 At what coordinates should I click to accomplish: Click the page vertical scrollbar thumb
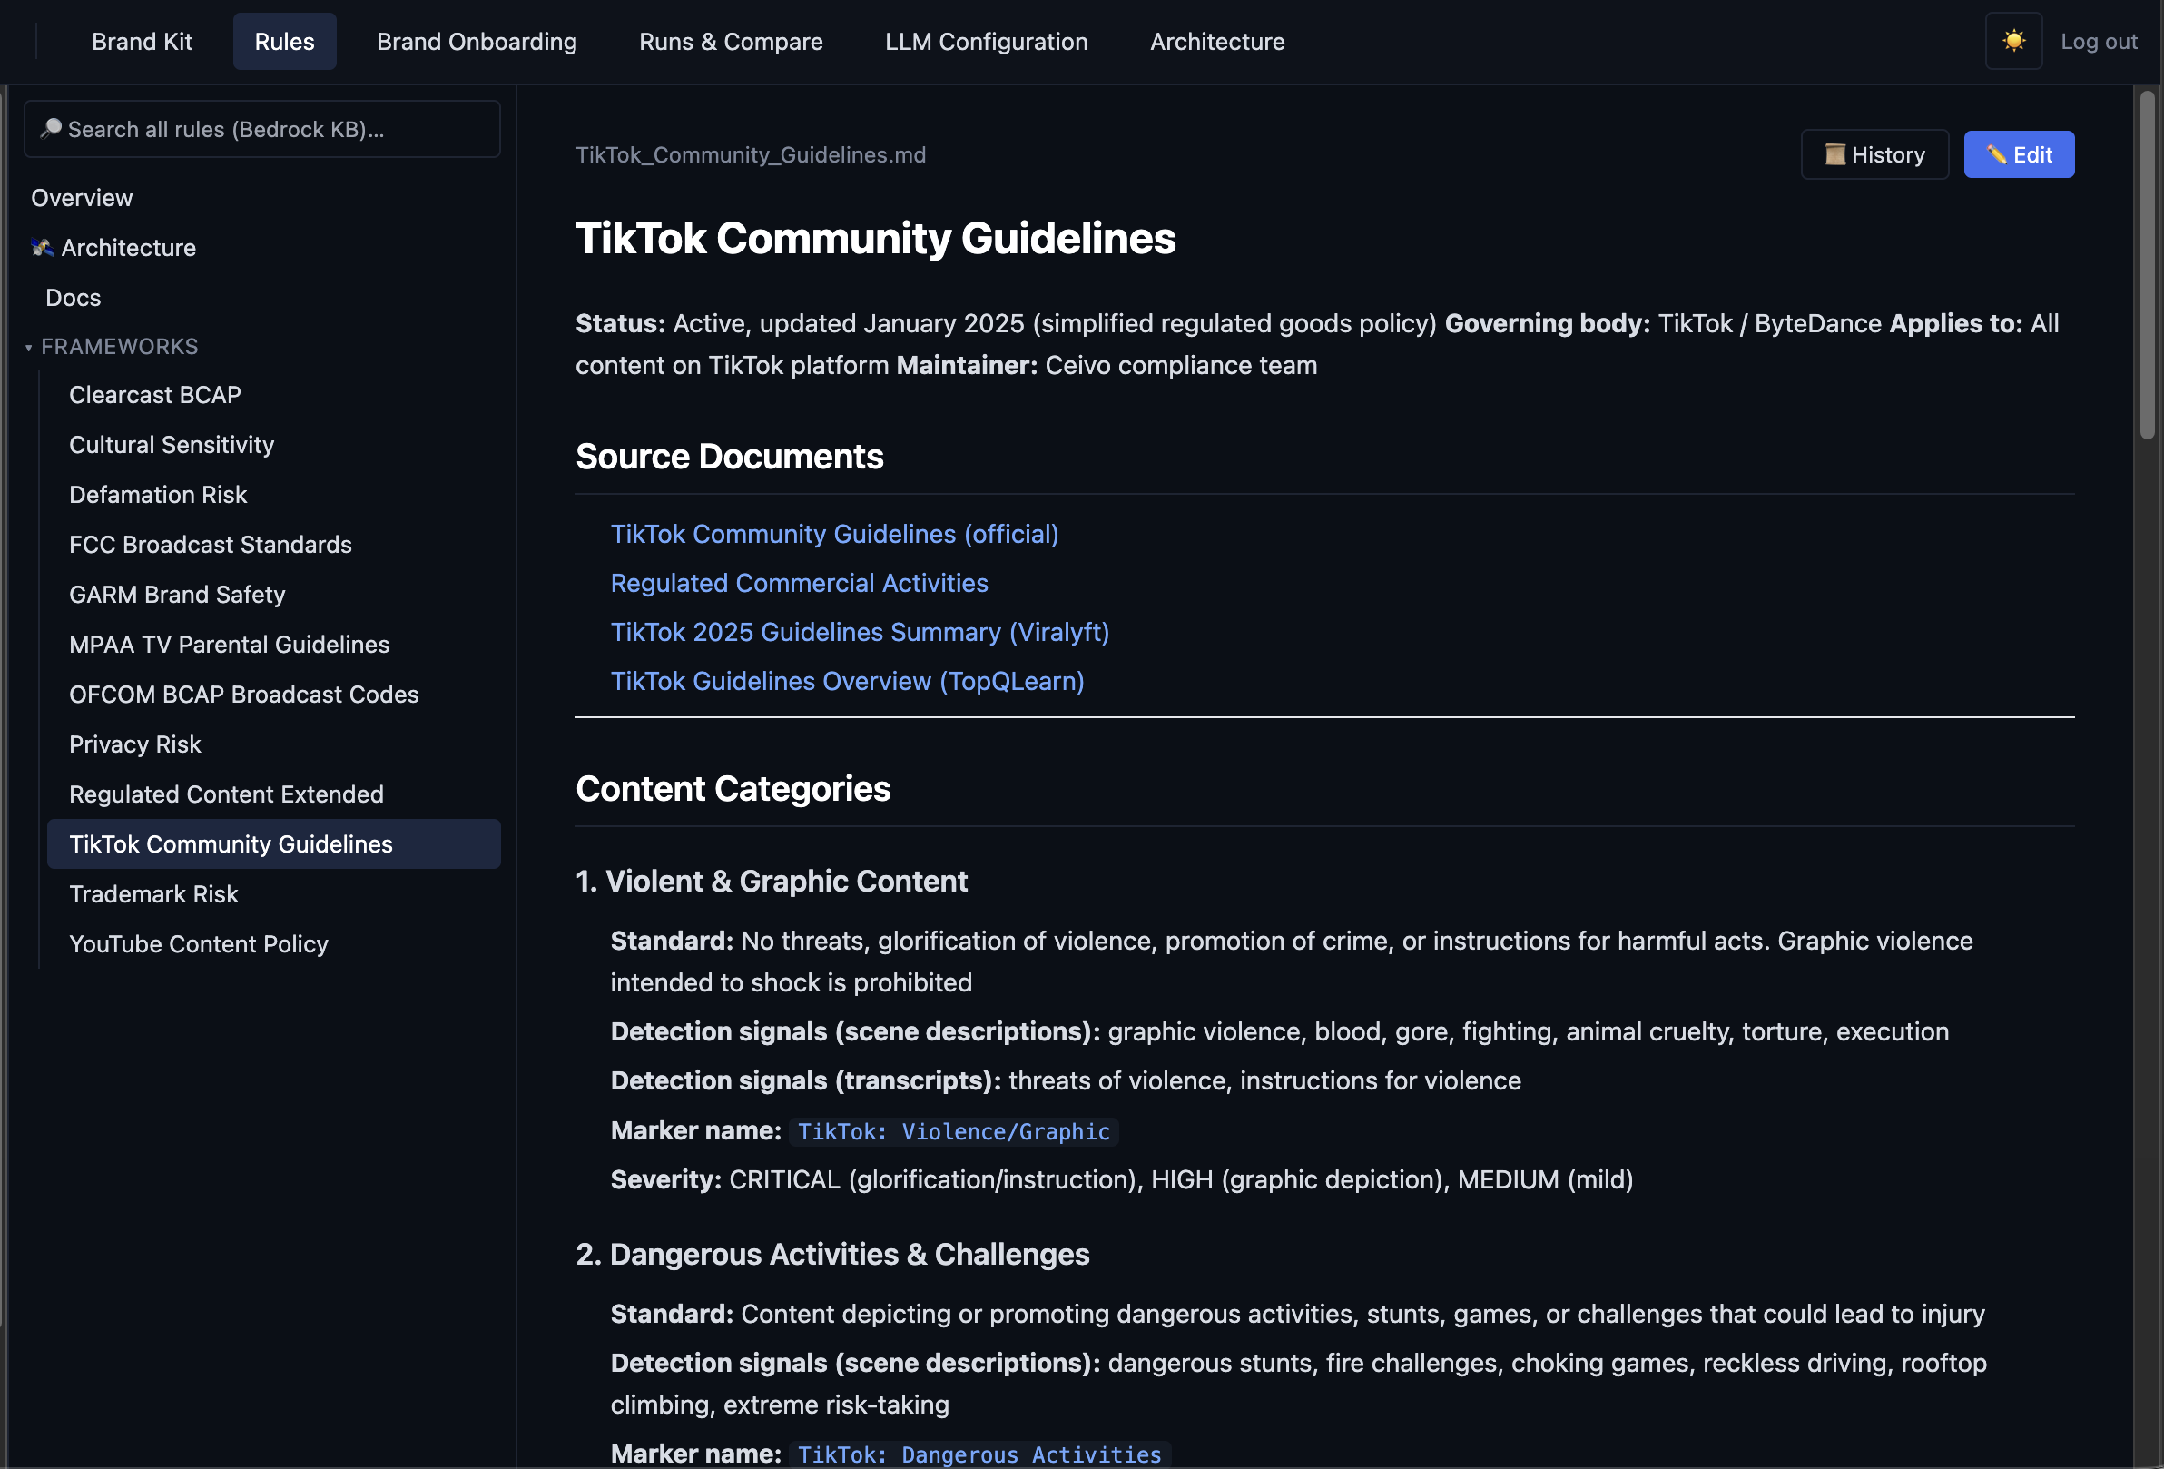2149,265
